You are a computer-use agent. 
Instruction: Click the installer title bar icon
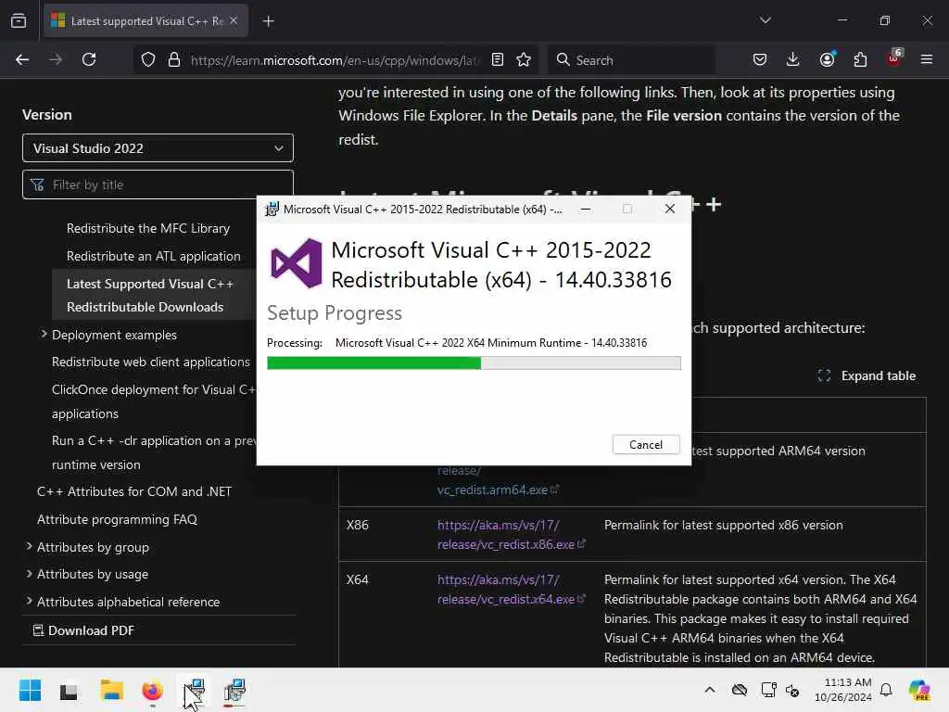coord(272,209)
